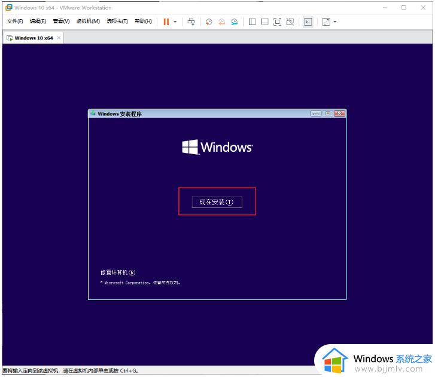
Task: Minimize the Windows 安装程序 setup dialog
Action: (x=316, y=114)
